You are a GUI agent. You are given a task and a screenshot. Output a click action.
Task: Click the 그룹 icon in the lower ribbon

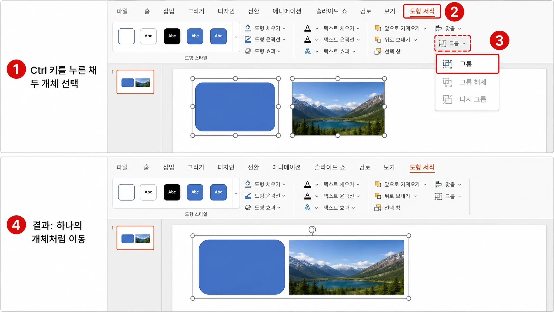(x=438, y=196)
